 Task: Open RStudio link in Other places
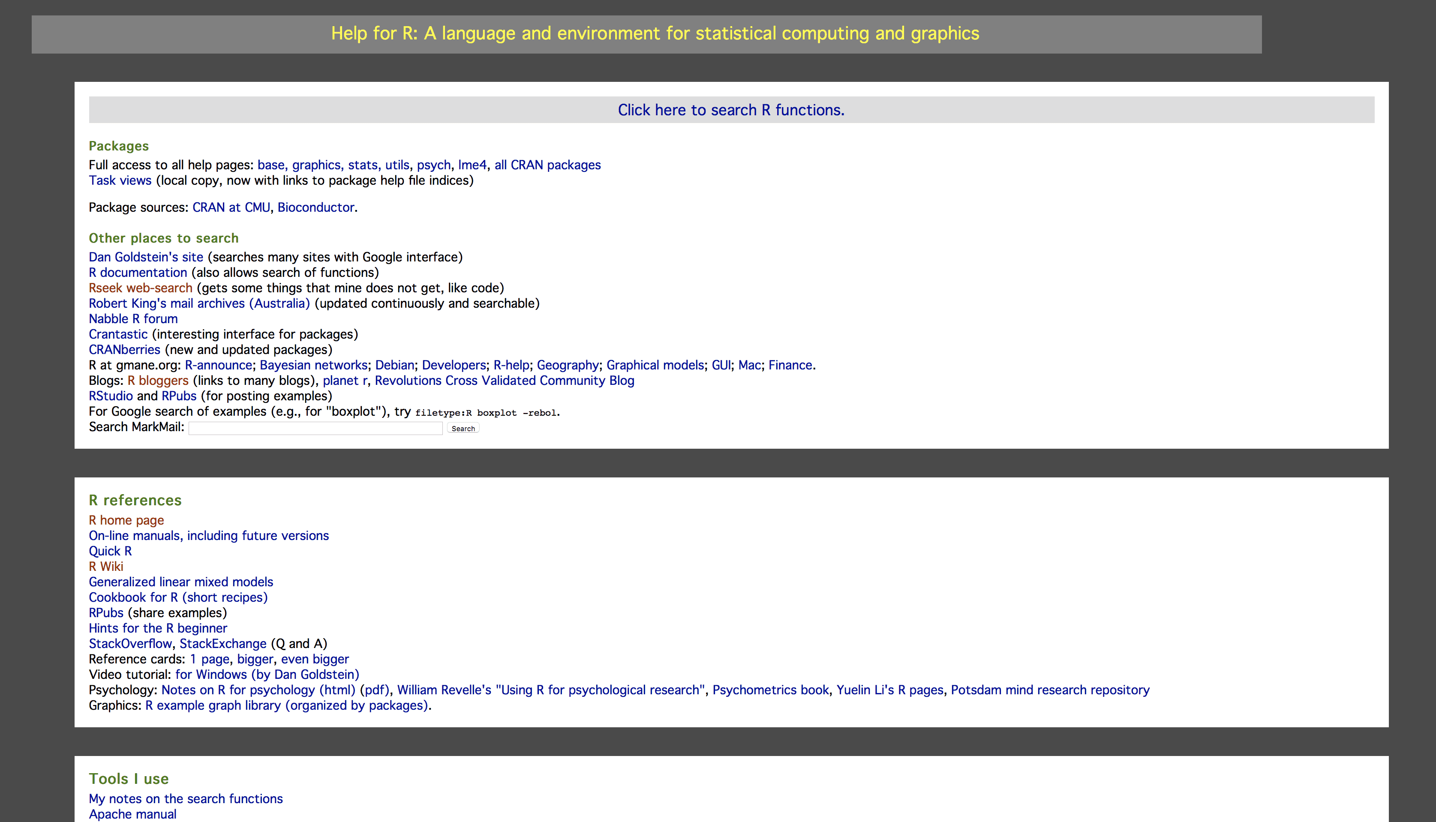pos(111,396)
